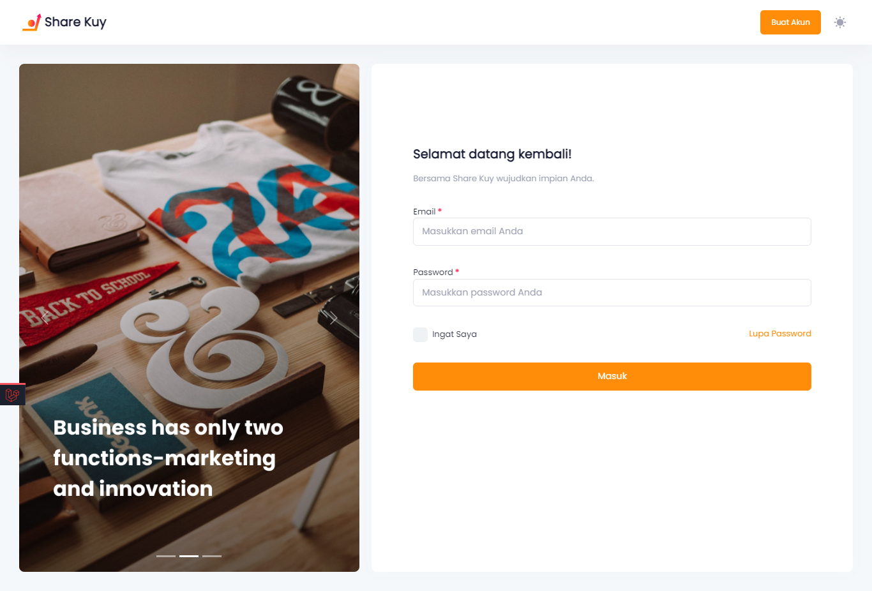Open the Lupa Password link
872x591 pixels.
click(x=779, y=334)
